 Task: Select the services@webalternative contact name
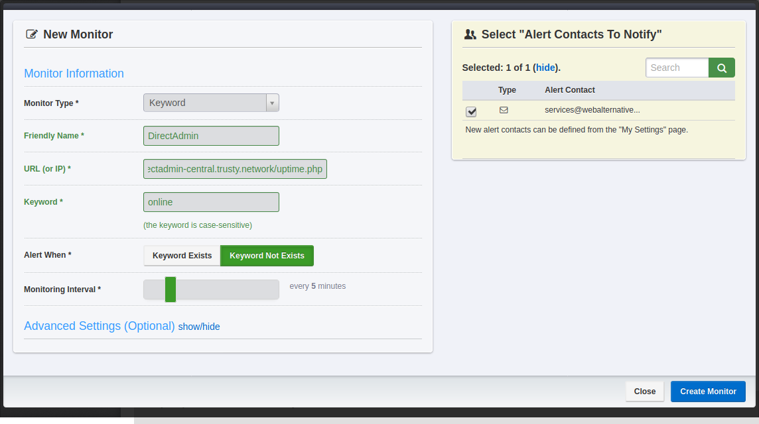592,110
